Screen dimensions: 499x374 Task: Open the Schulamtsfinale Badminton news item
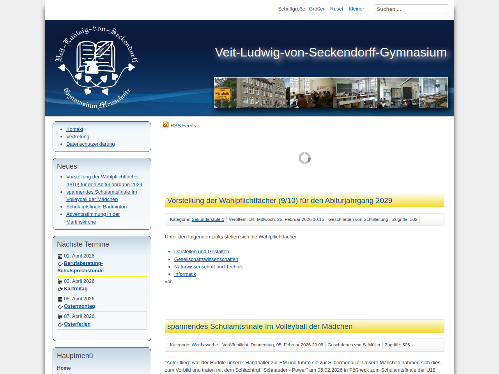point(96,207)
